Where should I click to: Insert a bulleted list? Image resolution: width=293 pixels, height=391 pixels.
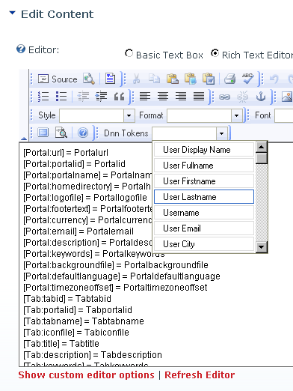click(x=61, y=97)
